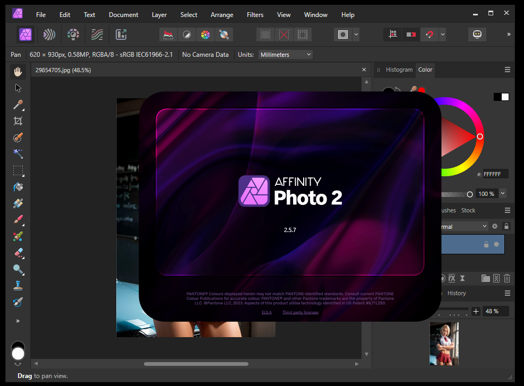Open the Arrange menu
Viewport: 524px width, 386px height.
(222, 15)
